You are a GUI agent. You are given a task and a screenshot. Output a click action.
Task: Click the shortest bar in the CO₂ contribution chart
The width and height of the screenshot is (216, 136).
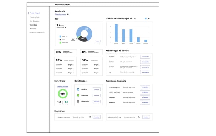(x=146, y=41)
